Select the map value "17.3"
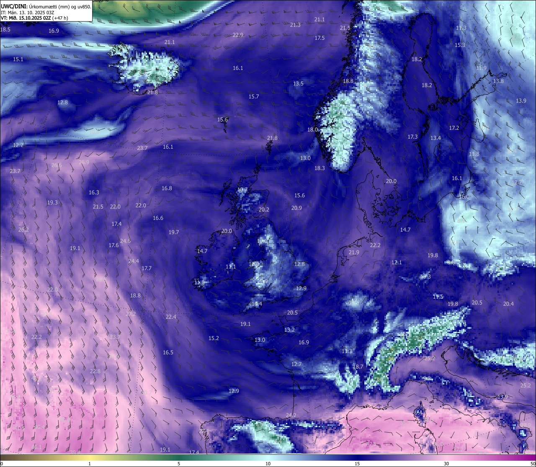The height and width of the screenshot is (467, 536). point(412,137)
